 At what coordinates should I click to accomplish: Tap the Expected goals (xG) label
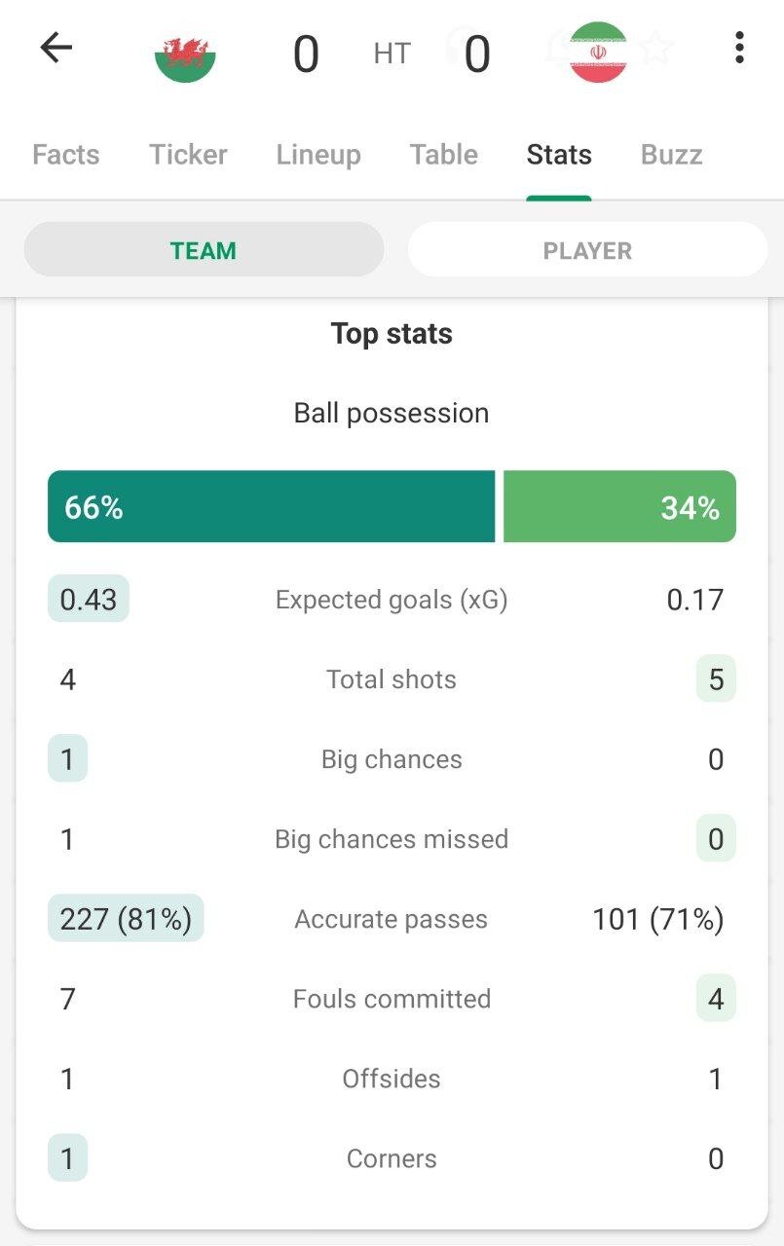click(392, 600)
